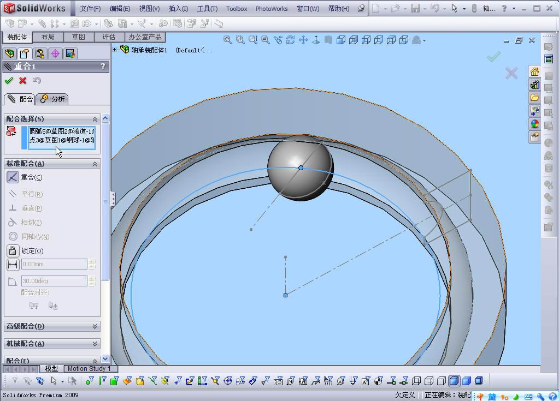Switch to the 办公室产品 command tab
559x401 pixels.
coord(145,37)
